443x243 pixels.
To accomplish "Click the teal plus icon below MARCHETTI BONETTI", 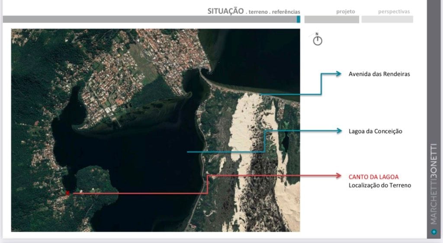I will tap(434, 232).
